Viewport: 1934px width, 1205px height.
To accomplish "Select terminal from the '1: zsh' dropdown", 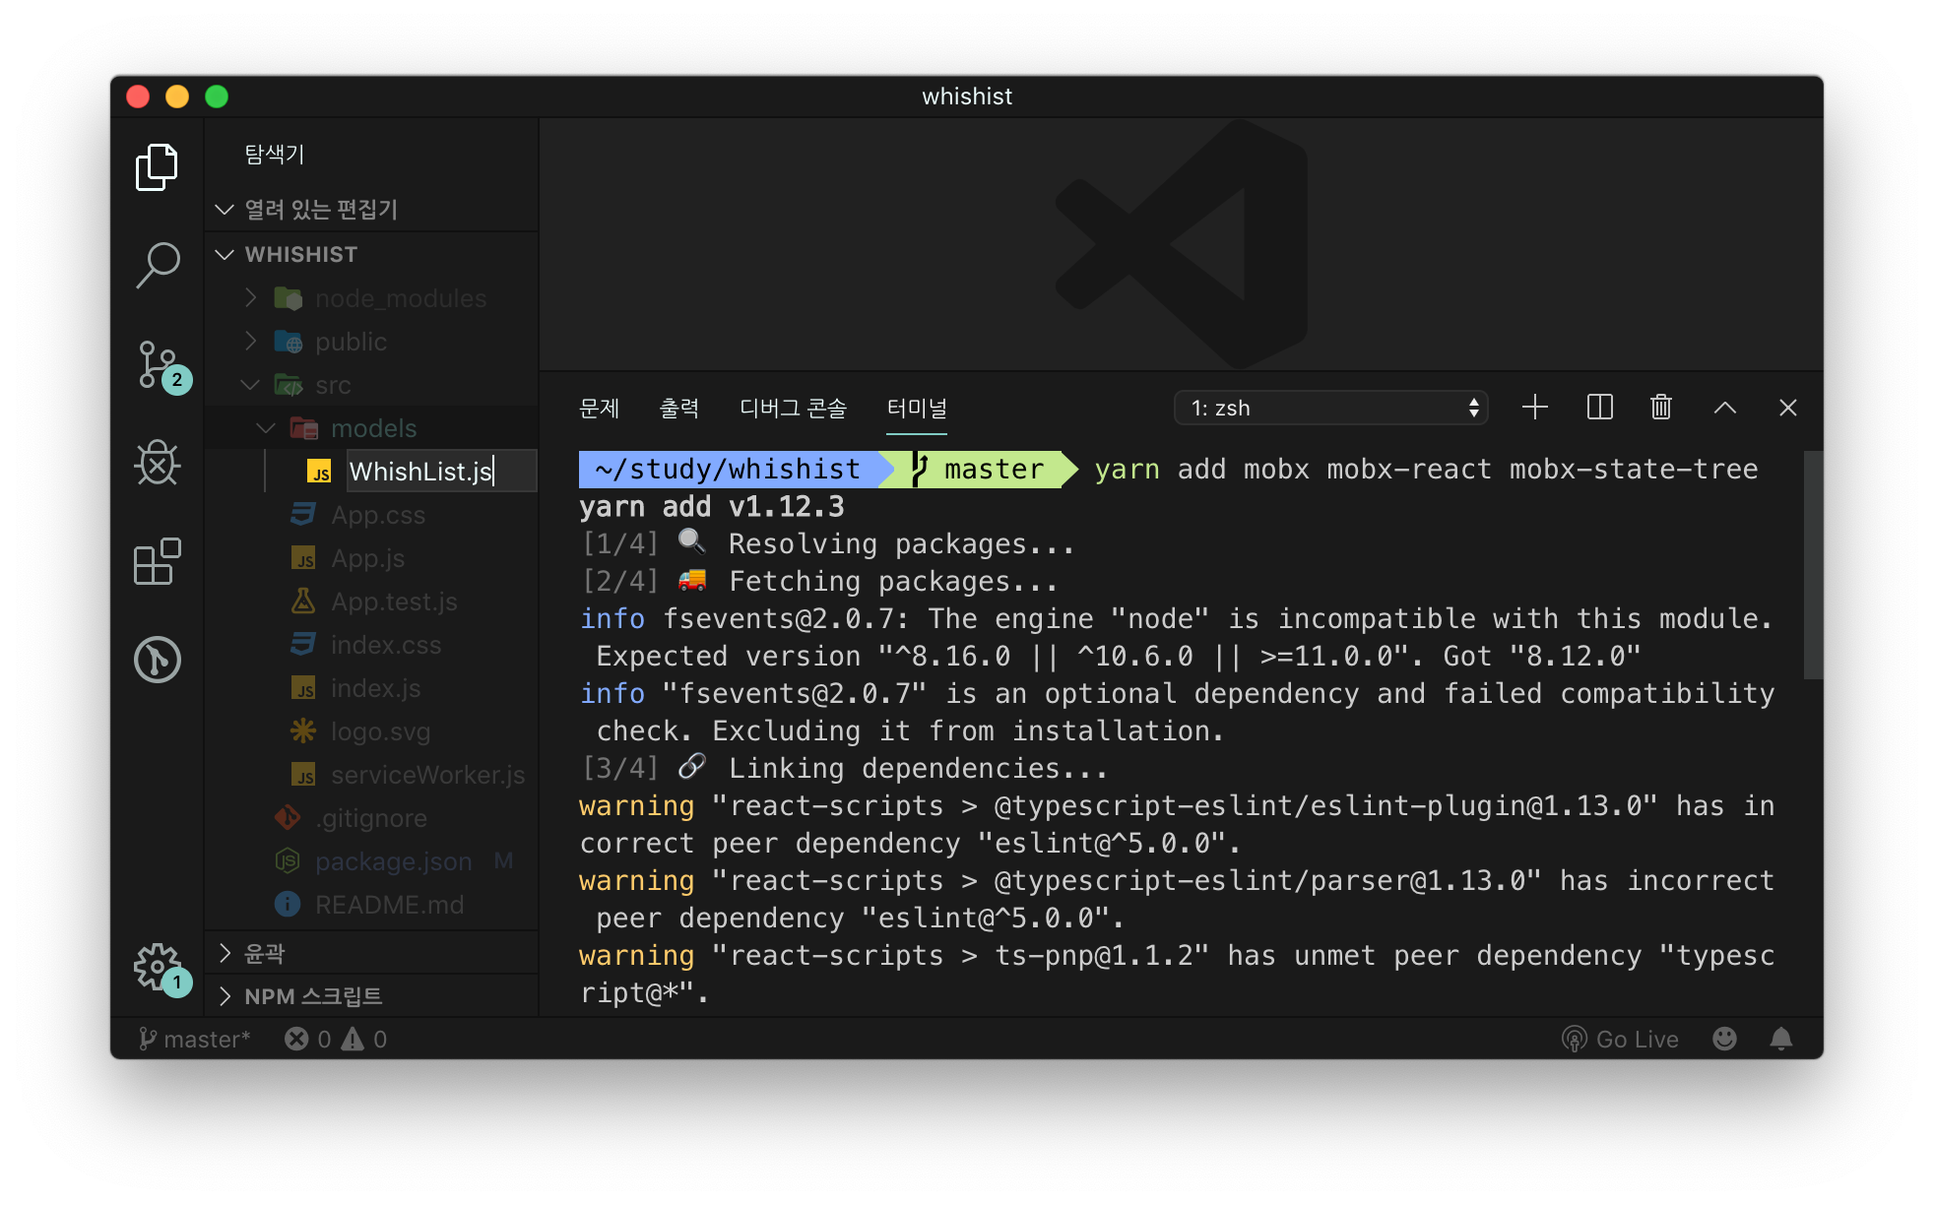I will [1330, 408].
